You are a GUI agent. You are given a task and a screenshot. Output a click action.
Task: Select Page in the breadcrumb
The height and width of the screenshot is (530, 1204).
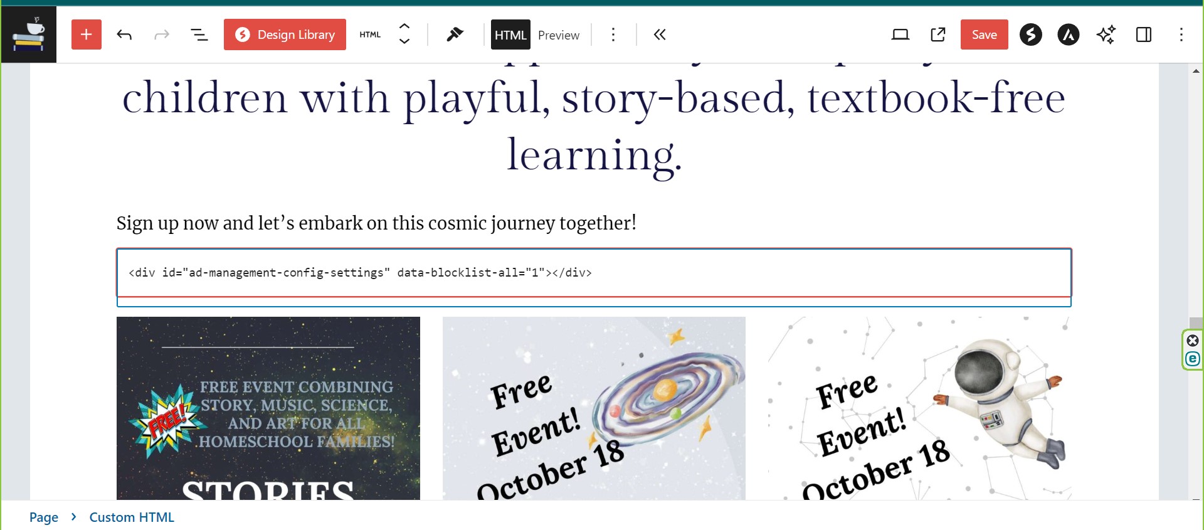coord(43,517)
